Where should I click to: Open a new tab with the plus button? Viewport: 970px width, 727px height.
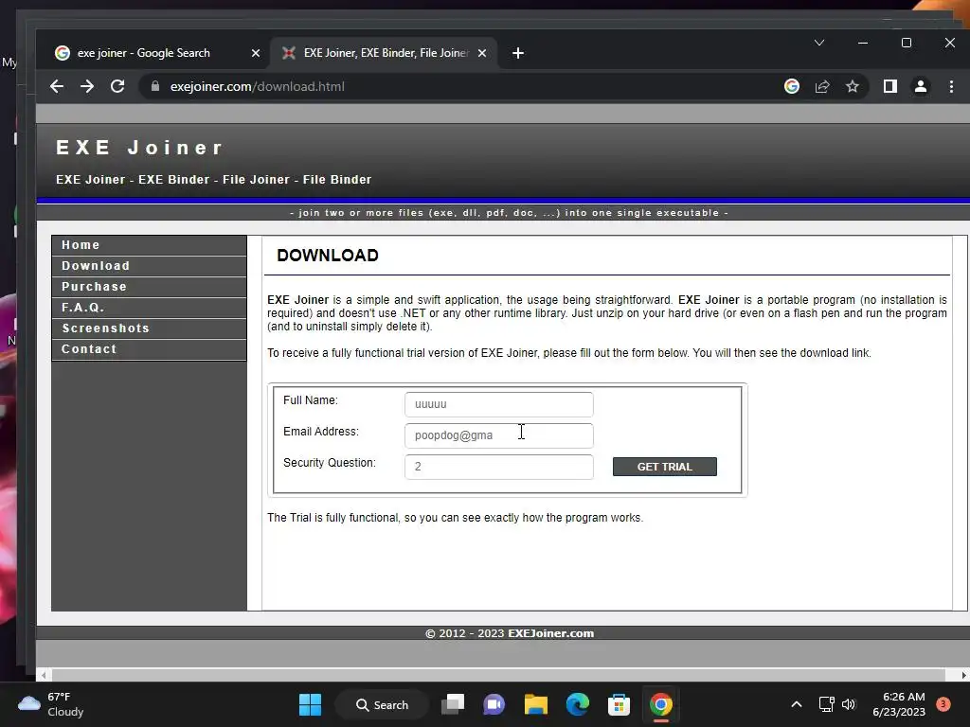pos(518,53)
